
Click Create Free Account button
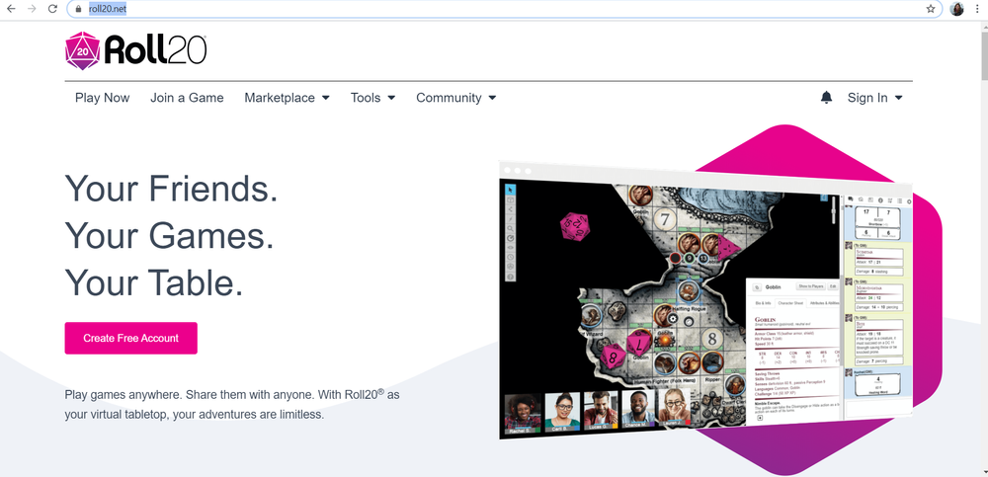coord(131,339)
